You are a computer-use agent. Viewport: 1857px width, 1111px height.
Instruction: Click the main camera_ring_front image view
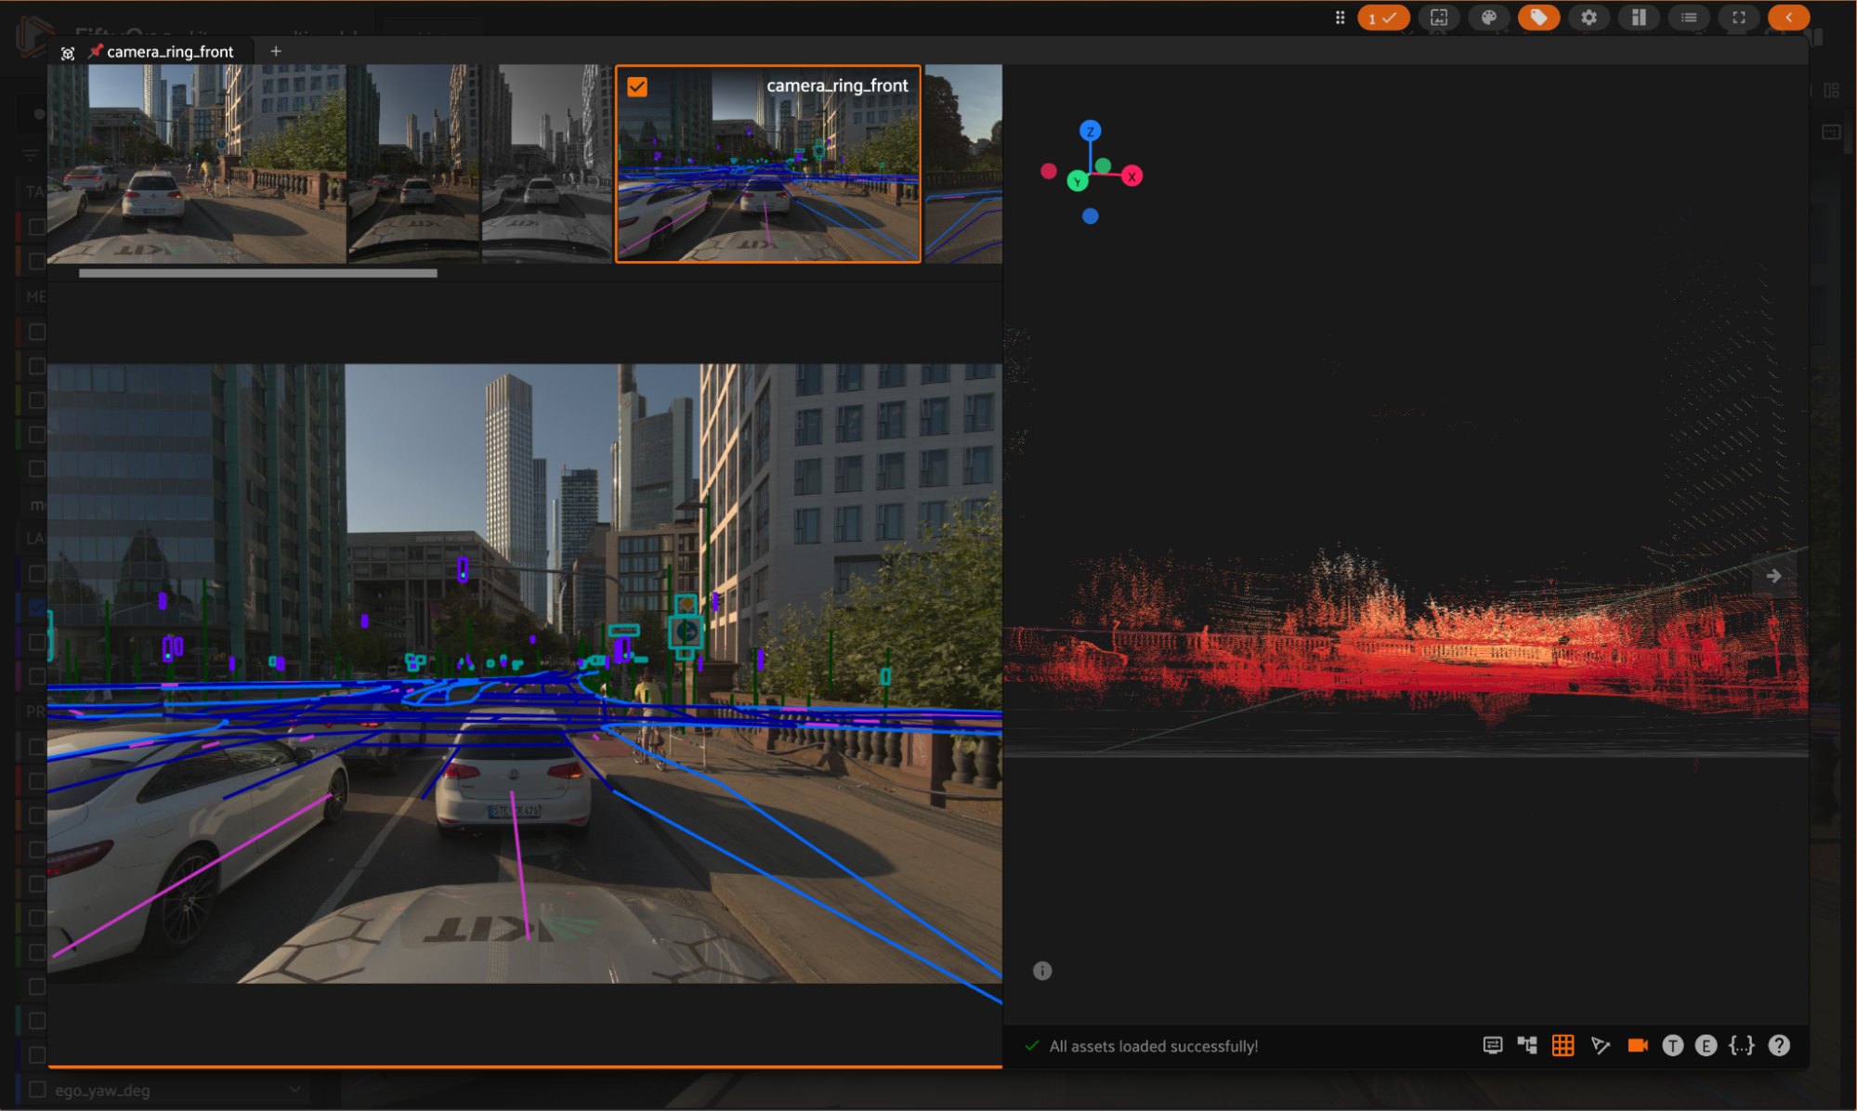point(525,673)
